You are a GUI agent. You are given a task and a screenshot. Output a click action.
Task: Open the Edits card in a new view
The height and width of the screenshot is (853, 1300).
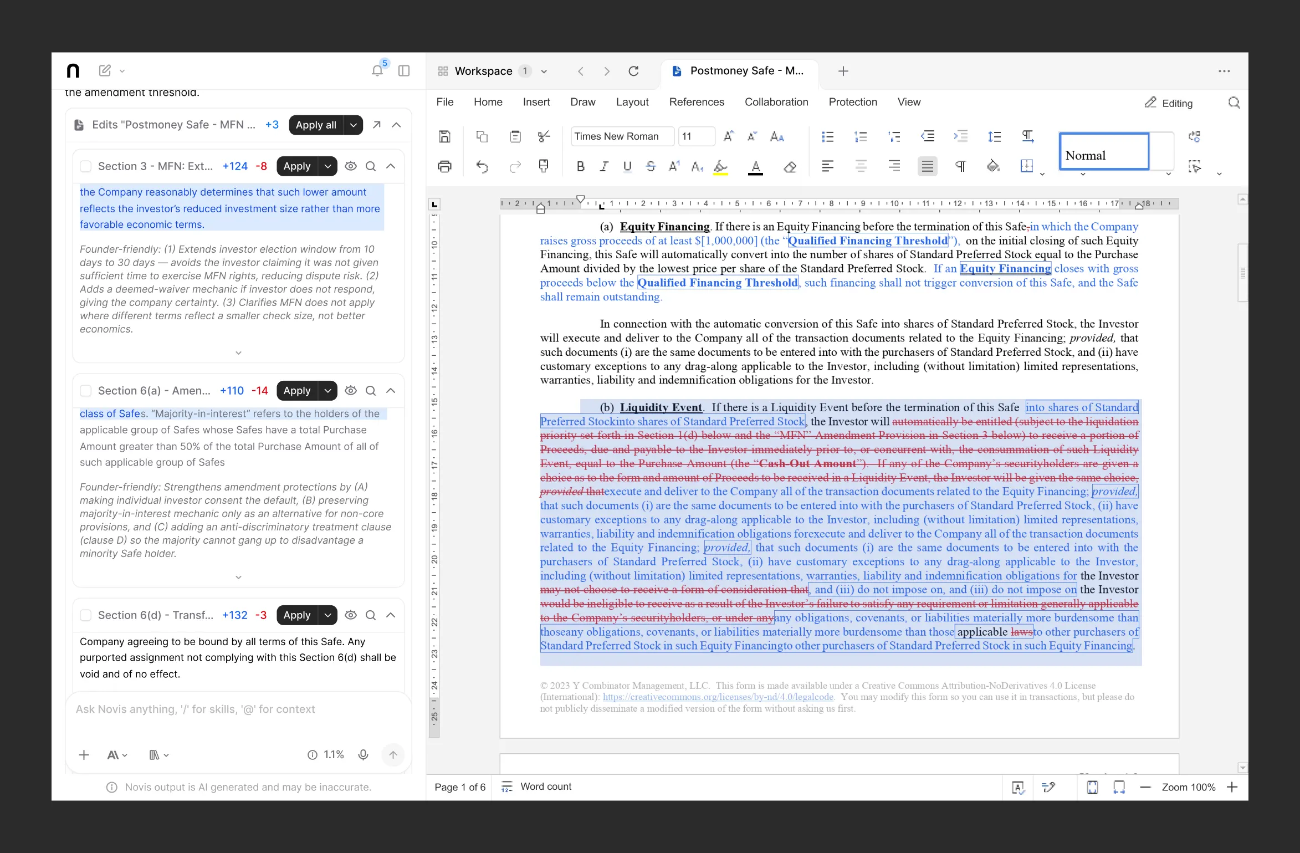(x=377, y=125)
